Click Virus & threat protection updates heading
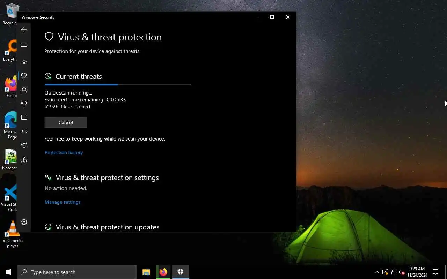 (108, 227)
